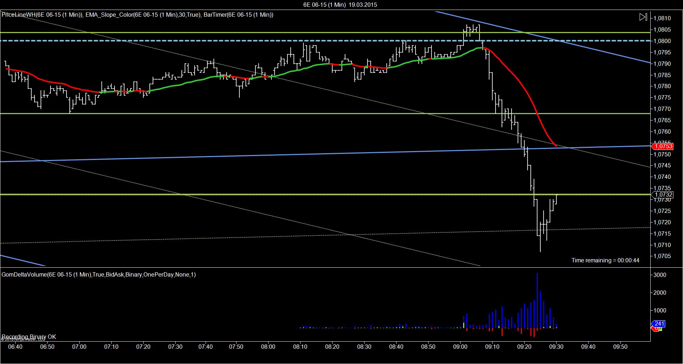The width and height of the screenshot is (683, 364).
Task: Click the 09:00 time axis label
Action: [460, 347]
